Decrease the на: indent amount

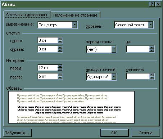(x=151, y=50)
